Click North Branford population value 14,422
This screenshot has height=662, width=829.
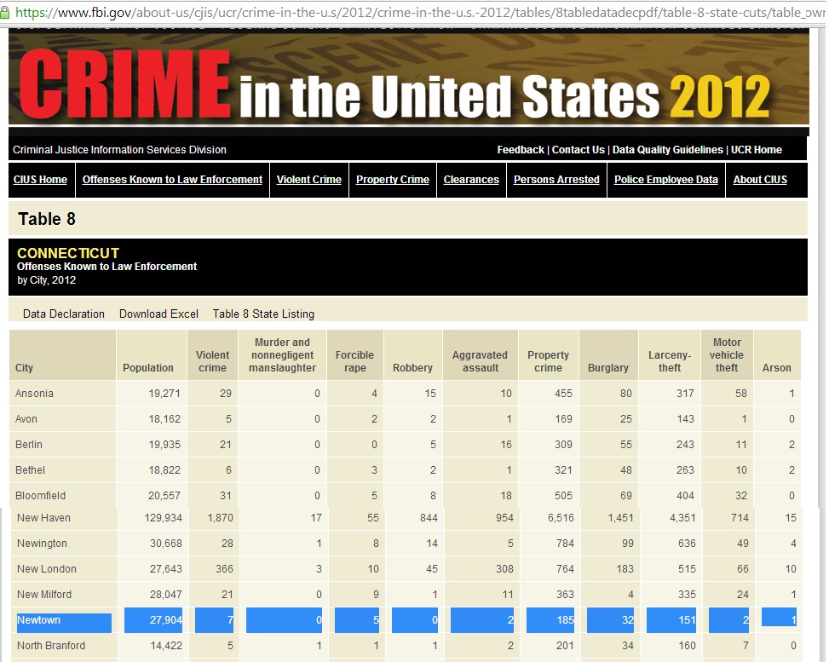[166, 646]
